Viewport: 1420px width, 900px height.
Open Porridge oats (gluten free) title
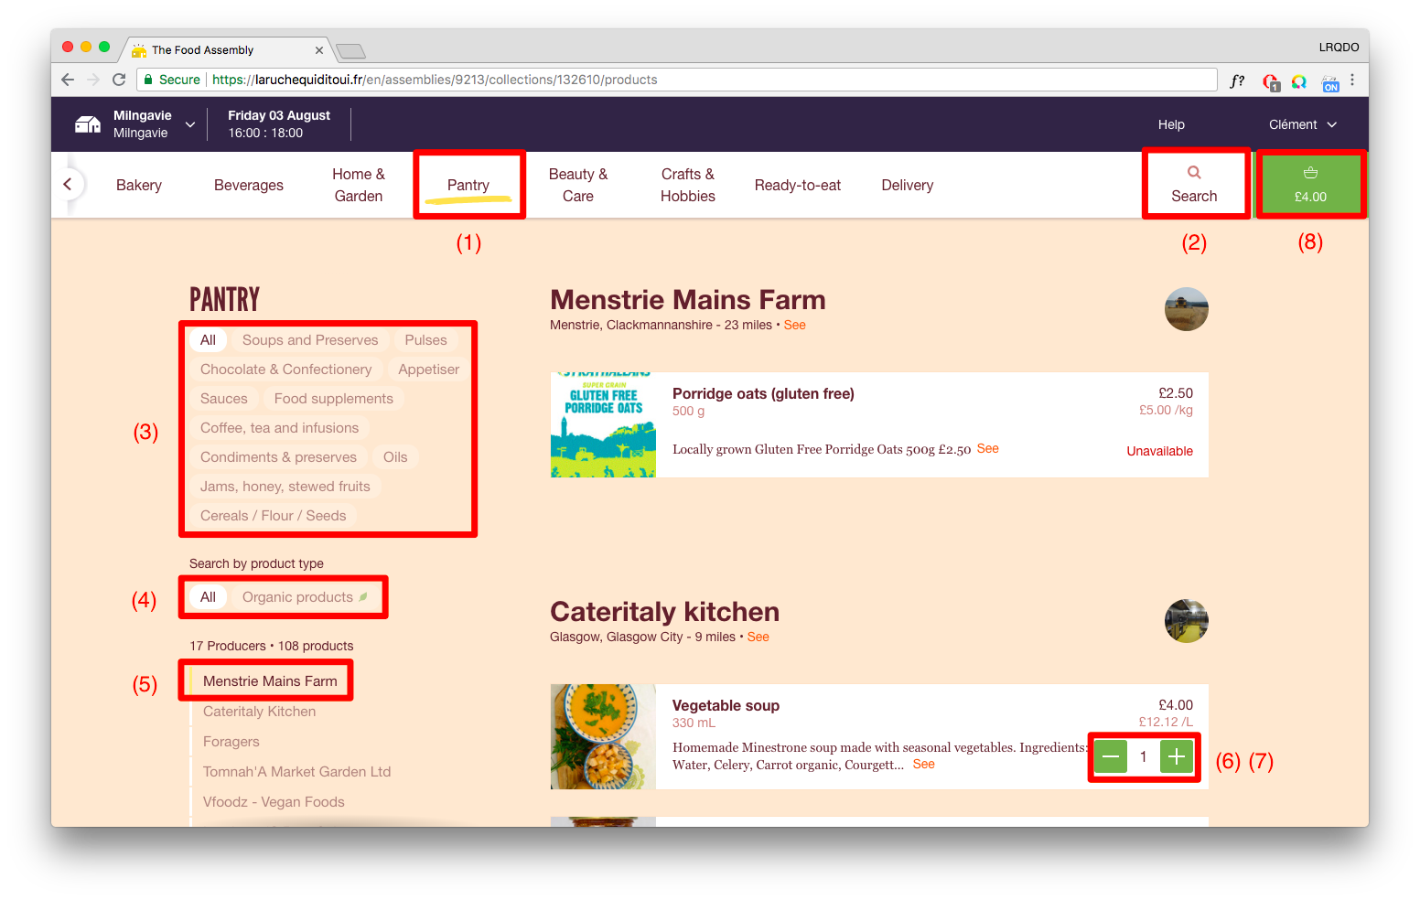point(763,393)
